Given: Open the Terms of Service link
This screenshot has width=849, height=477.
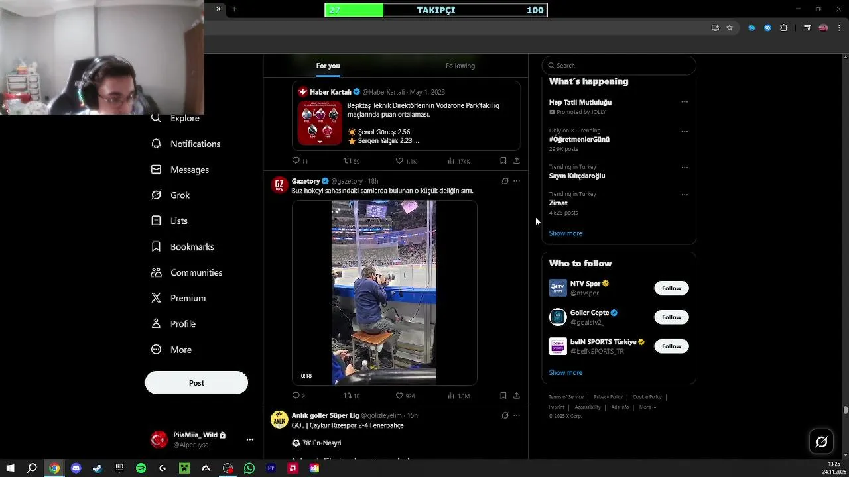Looking at the screenshot, I should (566, 397).
